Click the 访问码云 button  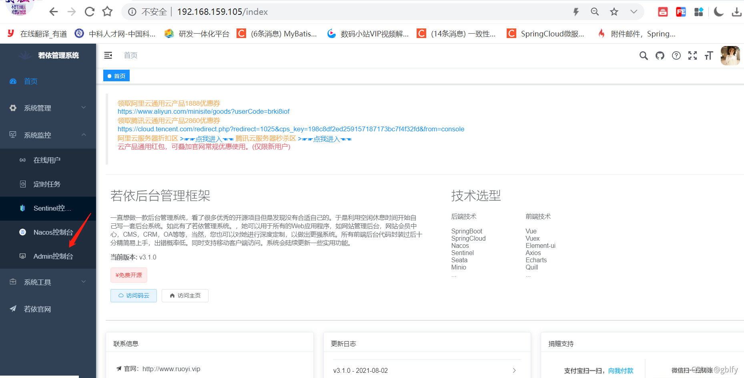pos(133,296)
